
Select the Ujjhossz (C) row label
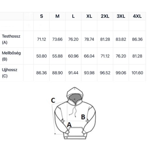click(10, 73)
